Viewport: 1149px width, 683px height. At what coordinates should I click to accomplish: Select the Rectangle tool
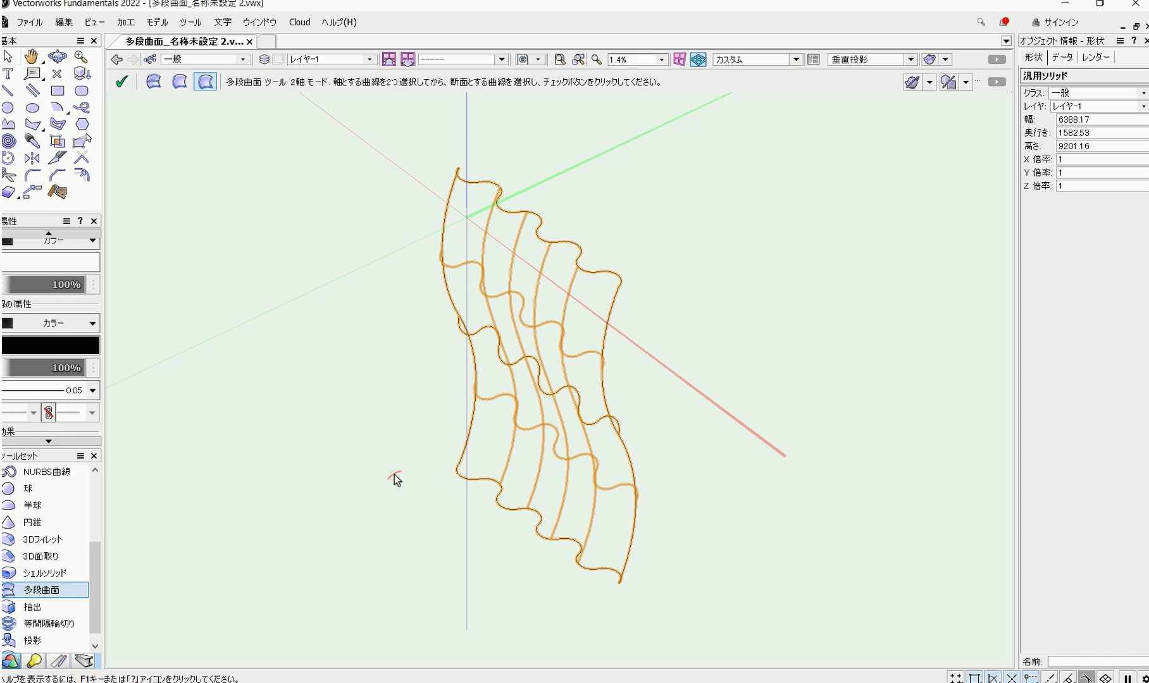click(58, 90)
